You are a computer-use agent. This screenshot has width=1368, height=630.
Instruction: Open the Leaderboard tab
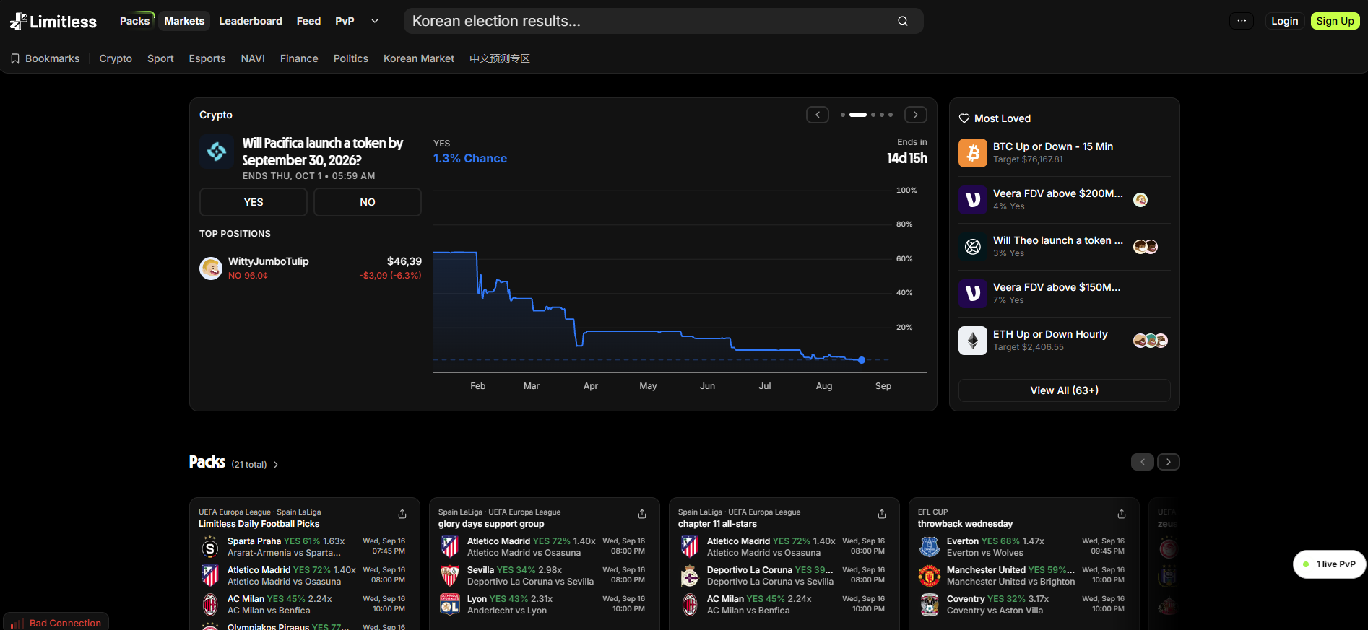coord(251,21)
